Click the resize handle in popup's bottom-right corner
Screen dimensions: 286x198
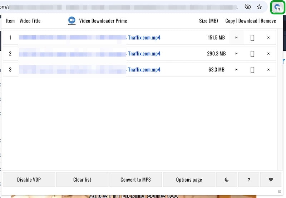[280, 191]
